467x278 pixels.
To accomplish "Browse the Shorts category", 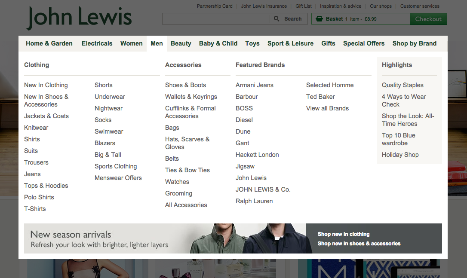I will 104,85.
